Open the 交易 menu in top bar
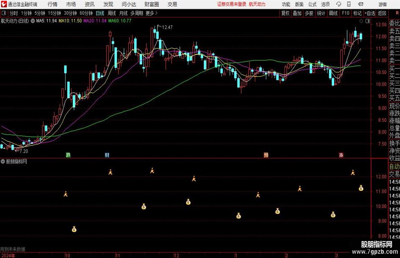 pos(172,4)
